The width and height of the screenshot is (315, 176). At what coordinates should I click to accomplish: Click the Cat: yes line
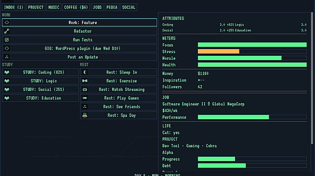coord(171,133)
